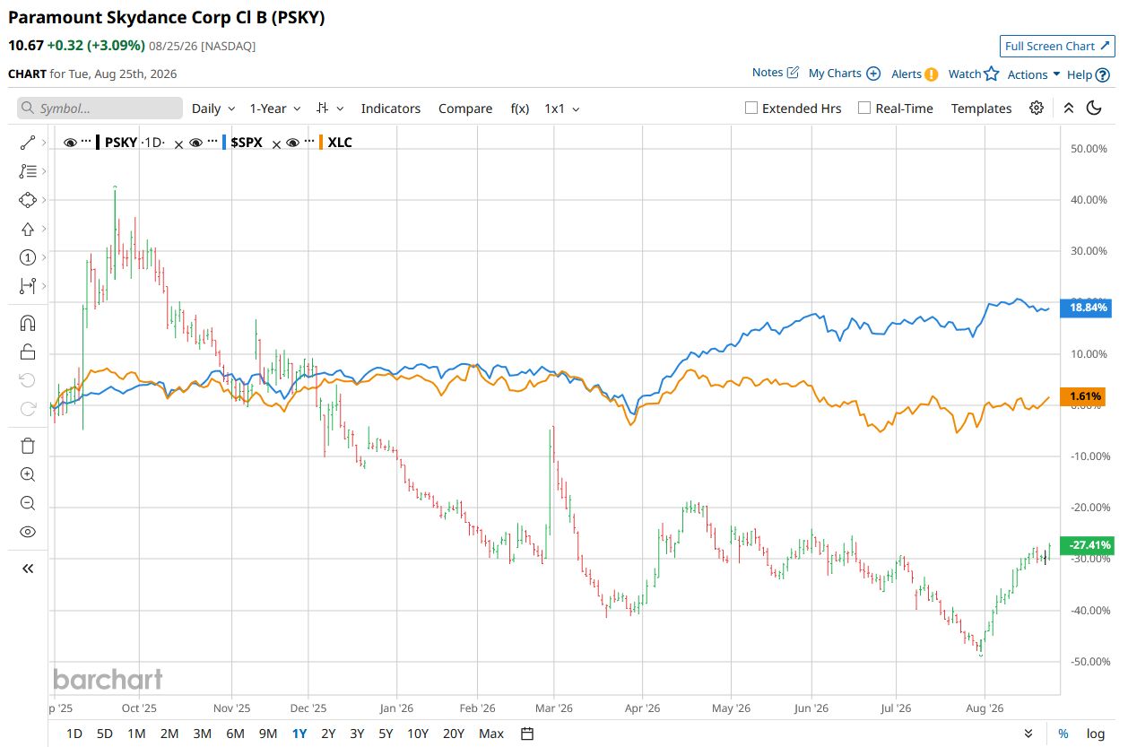Zoom in on the chart
Screen dimensions: 1128x747
click(27, 474)
